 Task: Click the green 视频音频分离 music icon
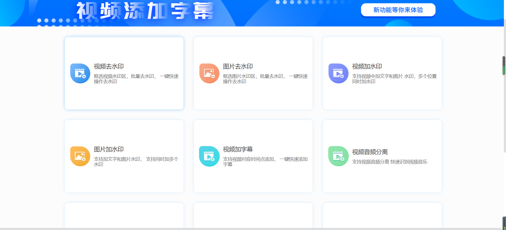[338, 156]
